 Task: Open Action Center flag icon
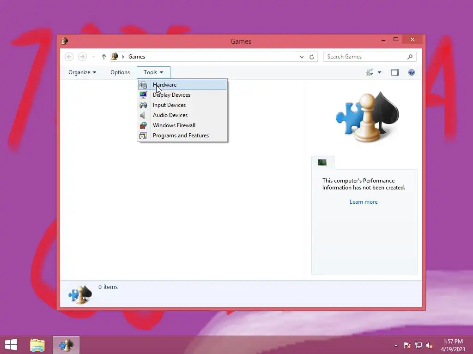click(x=407, y=345)
